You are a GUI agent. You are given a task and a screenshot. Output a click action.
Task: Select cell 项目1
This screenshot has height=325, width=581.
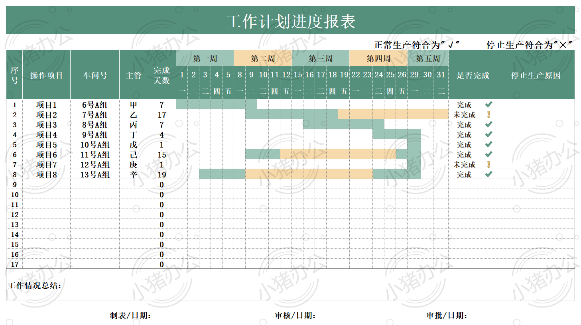pos(47,104)
